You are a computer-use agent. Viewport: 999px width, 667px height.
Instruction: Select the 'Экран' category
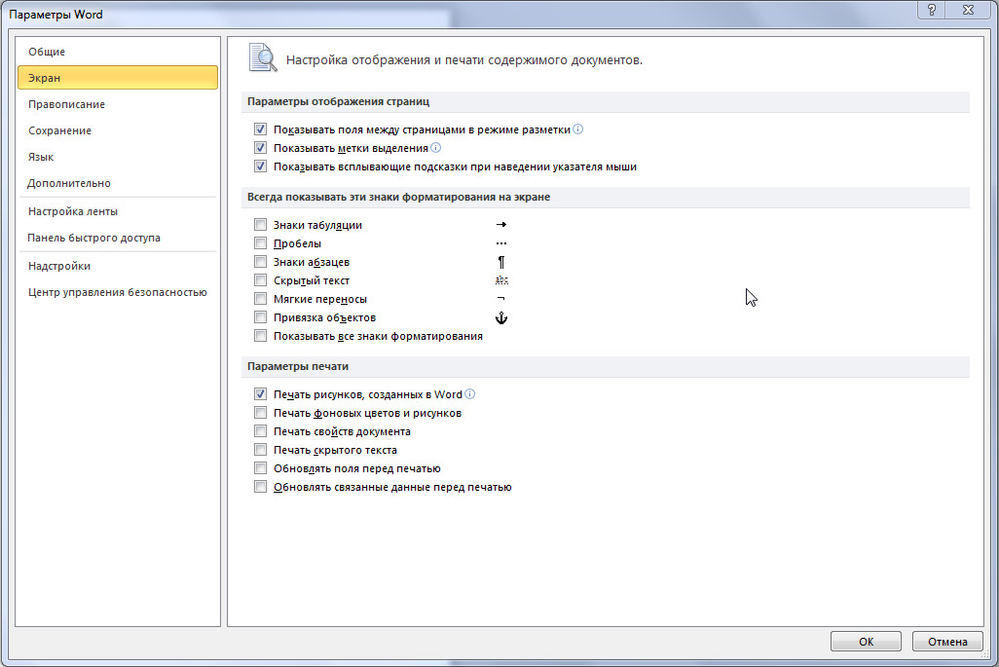118,78
